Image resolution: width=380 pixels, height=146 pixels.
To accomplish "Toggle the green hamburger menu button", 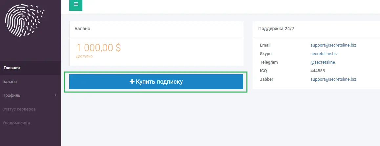I will (x=76, y=5).
